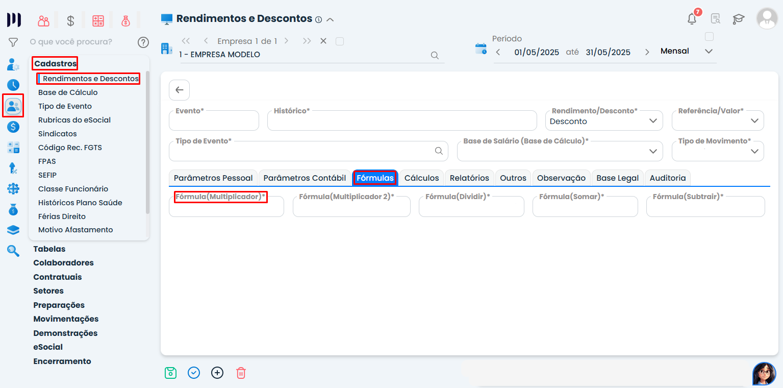Click the notification bell icon

click(x=692, y=19)
